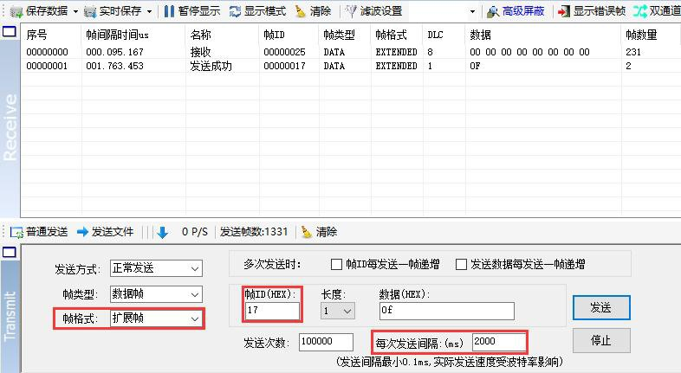Enable frame ID increment per send checkbox
This screenshot has width=681, height=373.
coord(337,265)
